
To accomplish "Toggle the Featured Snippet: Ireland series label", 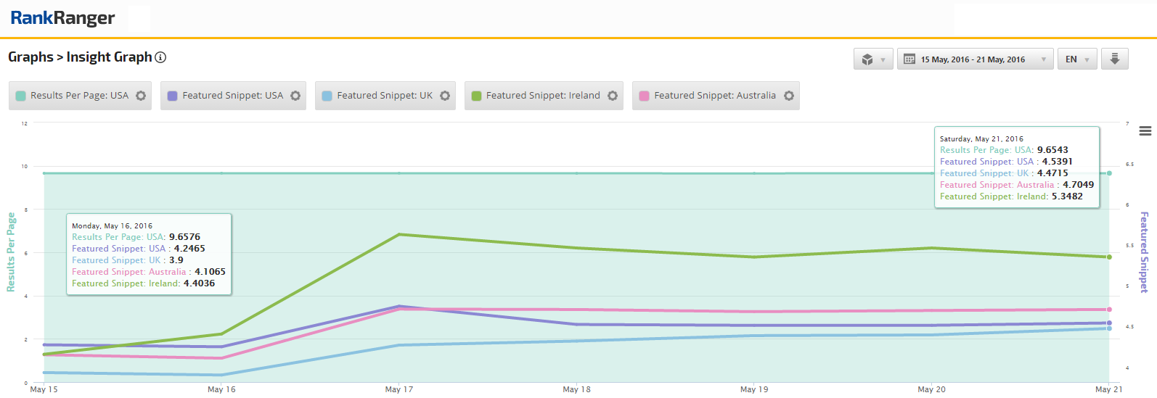I will click(542, 96).
